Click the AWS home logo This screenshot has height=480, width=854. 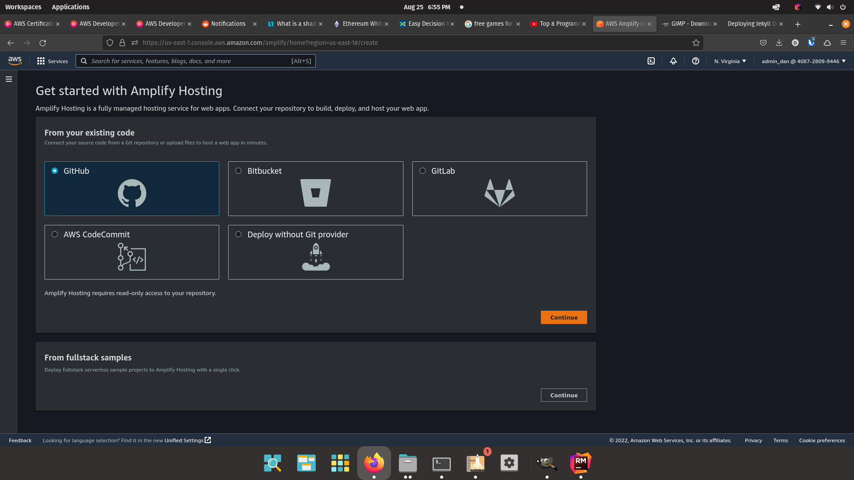[x=15, y=61]
